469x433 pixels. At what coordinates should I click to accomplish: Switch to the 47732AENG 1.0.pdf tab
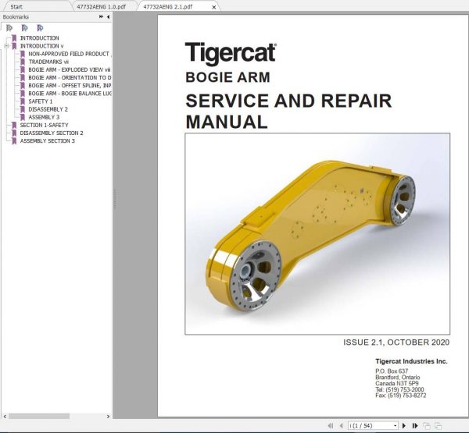coord(102,6)
